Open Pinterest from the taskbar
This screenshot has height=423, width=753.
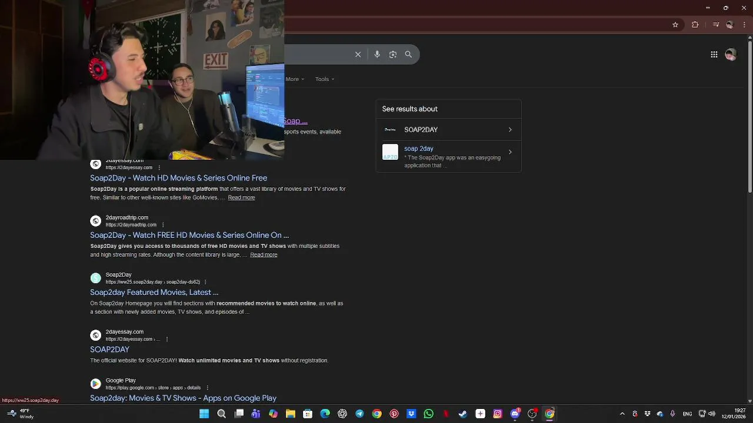[394, 414]
